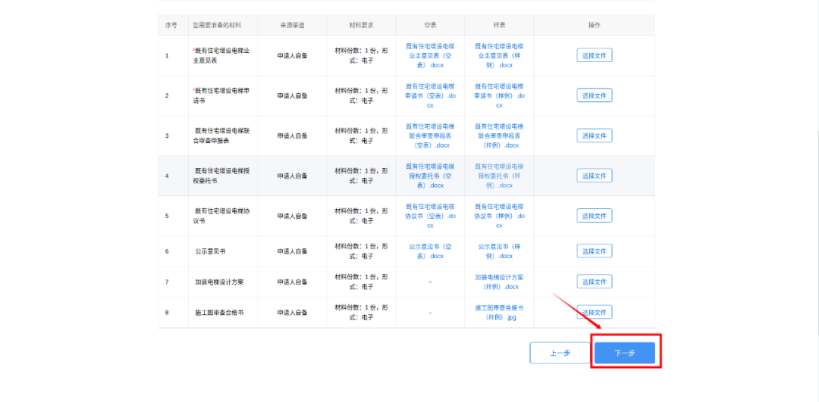
Task: Proceed by clicking blue 下一步 button
Action: point(624,353)
